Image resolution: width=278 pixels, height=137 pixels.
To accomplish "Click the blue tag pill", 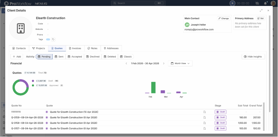I will (x=48, y=40).
